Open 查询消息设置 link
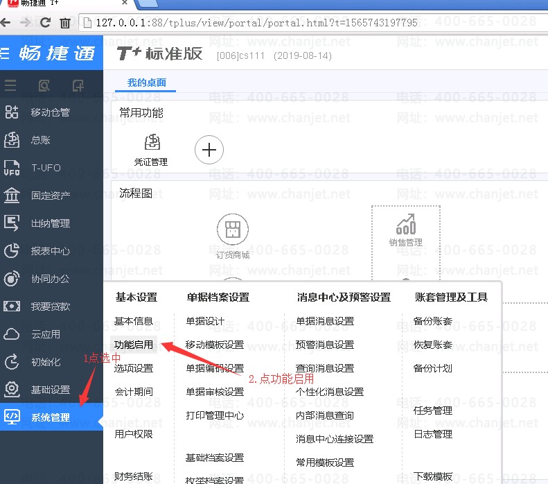The height and width of the screenshot is (484, 548). click(325, 368)
